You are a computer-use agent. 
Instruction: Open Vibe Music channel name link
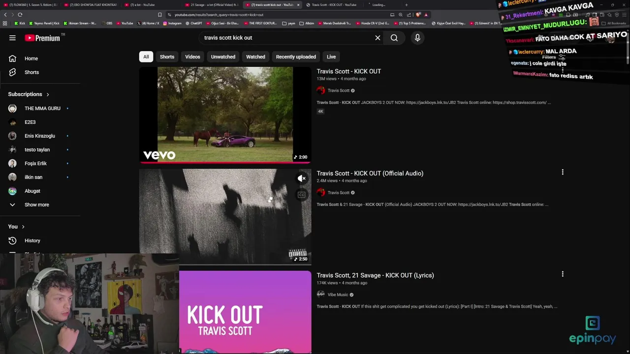click(338, 295)
